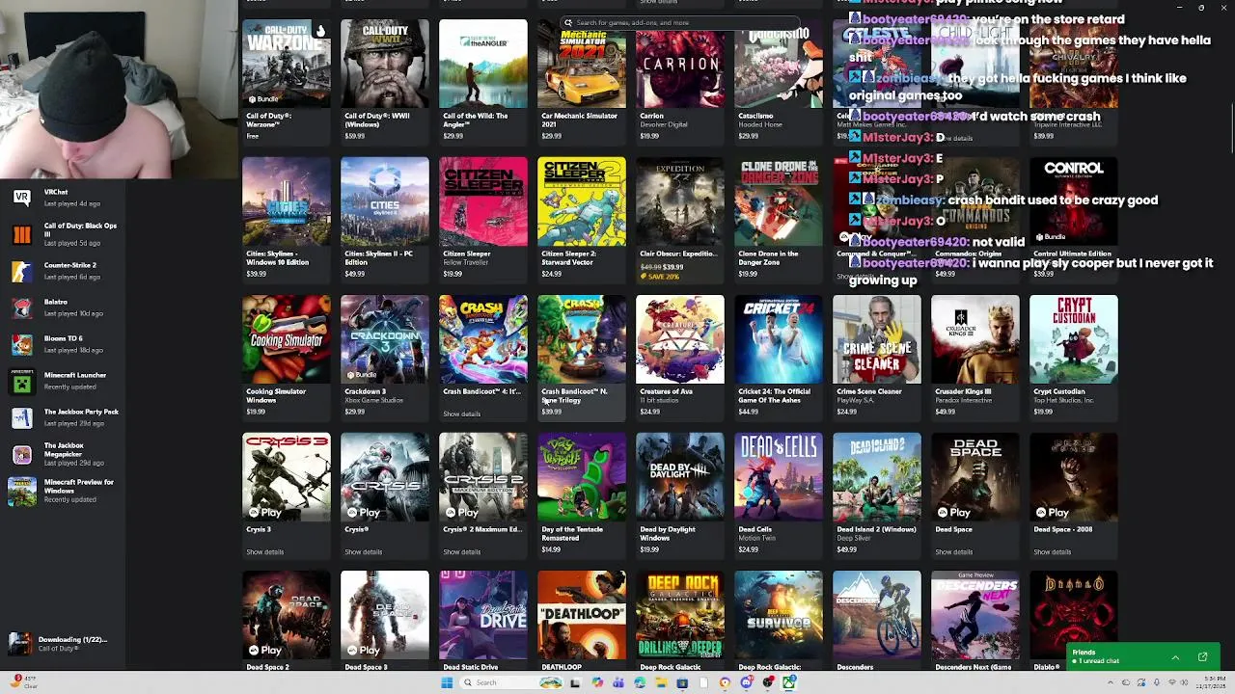Open Balatro icon in the sidebar
This screenshot has width=1235, height=694.
click(x=21, y=307)
